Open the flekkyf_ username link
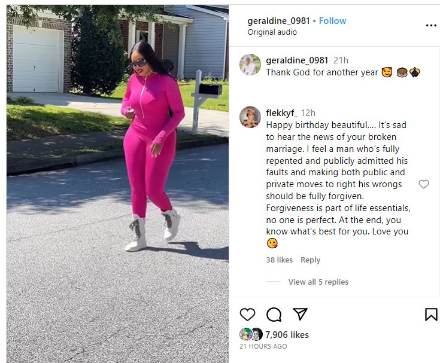Viewport: 440px width, 363px height. pos(282,113)
